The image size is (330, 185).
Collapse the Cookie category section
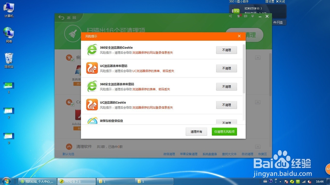[258, 102]
